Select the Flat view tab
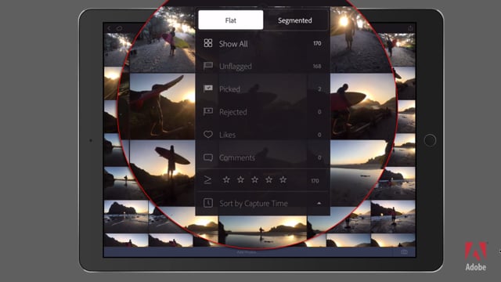 pyautogui.click(x=230, y=20)
